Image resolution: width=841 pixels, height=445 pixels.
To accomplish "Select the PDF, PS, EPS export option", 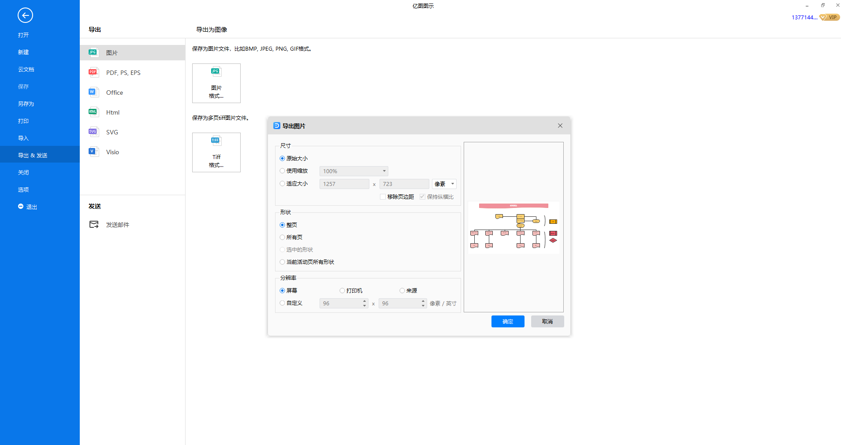I will pyautogui.click(x=132, y=73).
